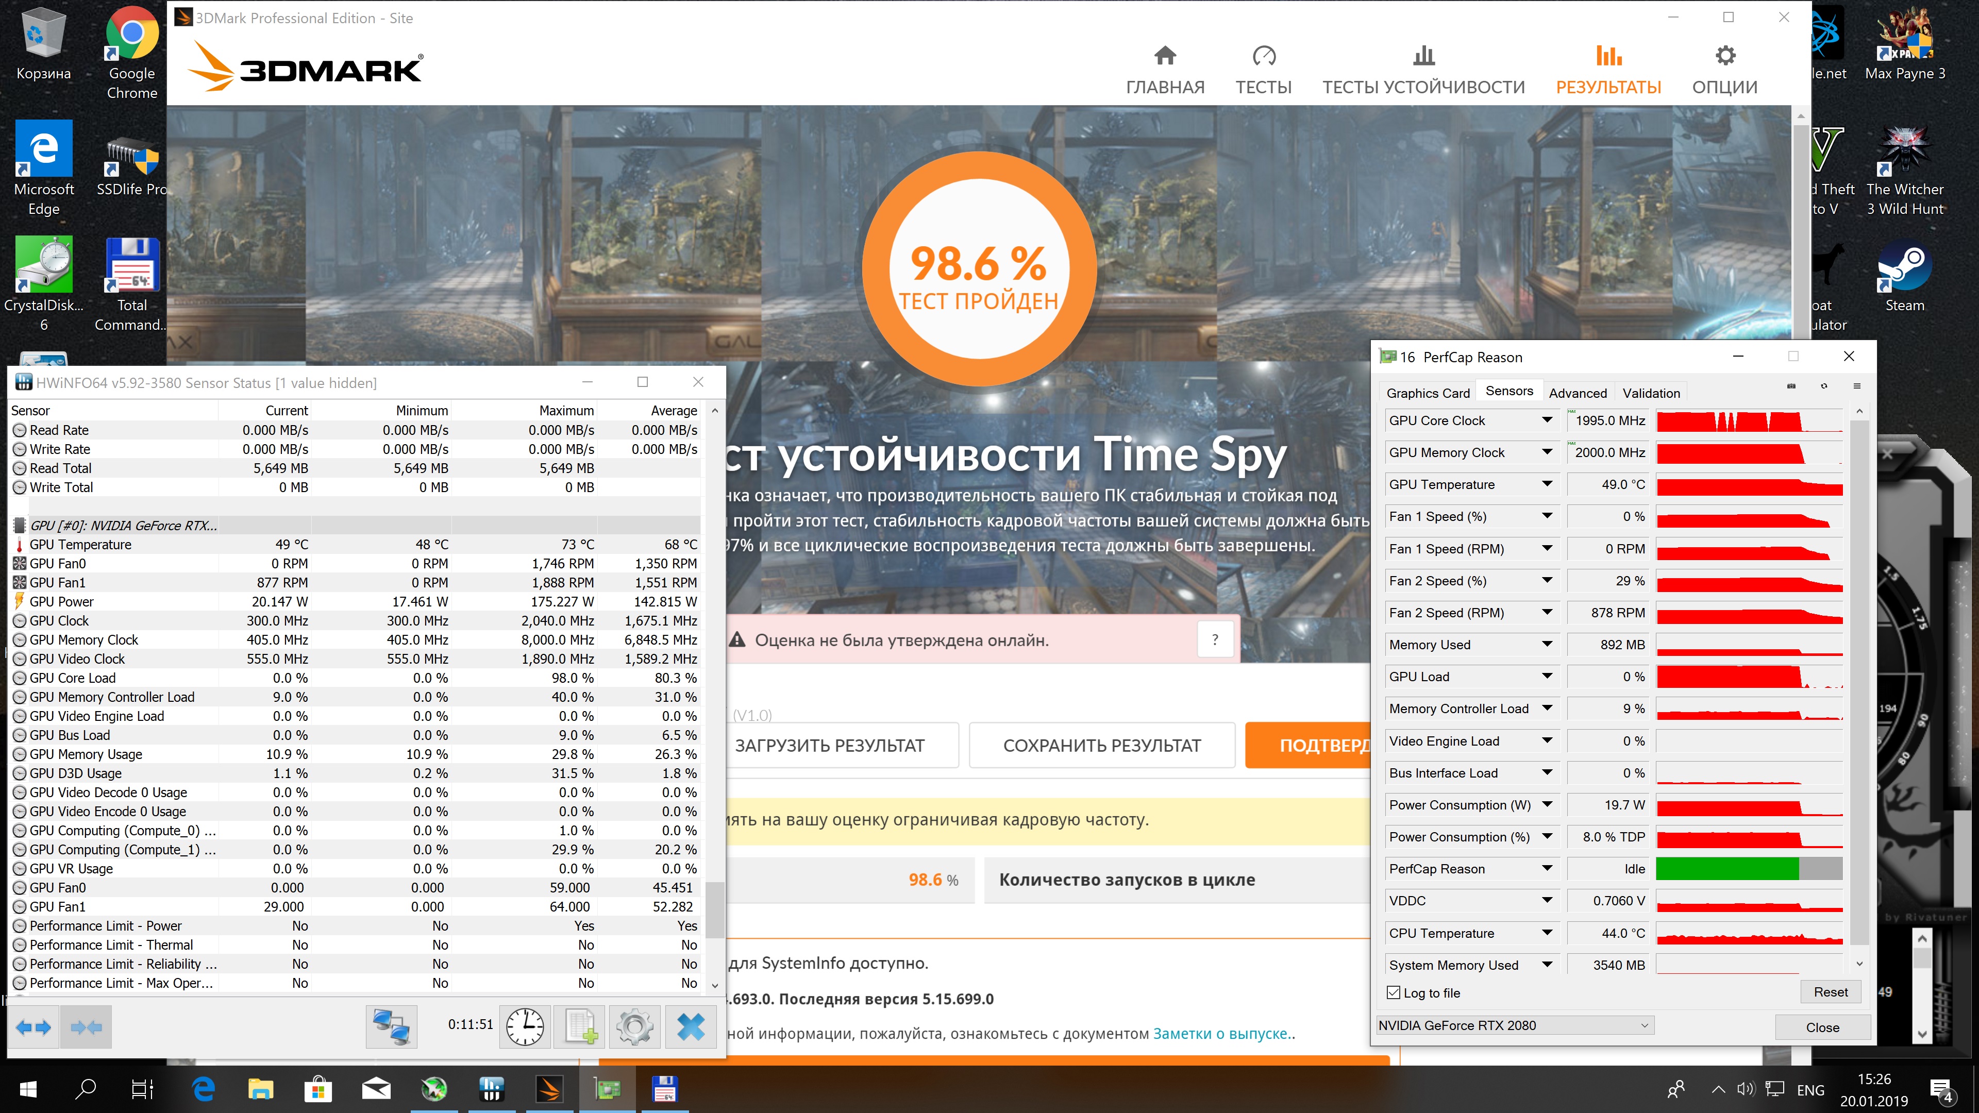Open ТЕСТЫ УСТОЙЧИВОСТИ tab in 3DMark
Screen dimensions: 1979x1113
pyautogui.click(x=1423, y=69)
